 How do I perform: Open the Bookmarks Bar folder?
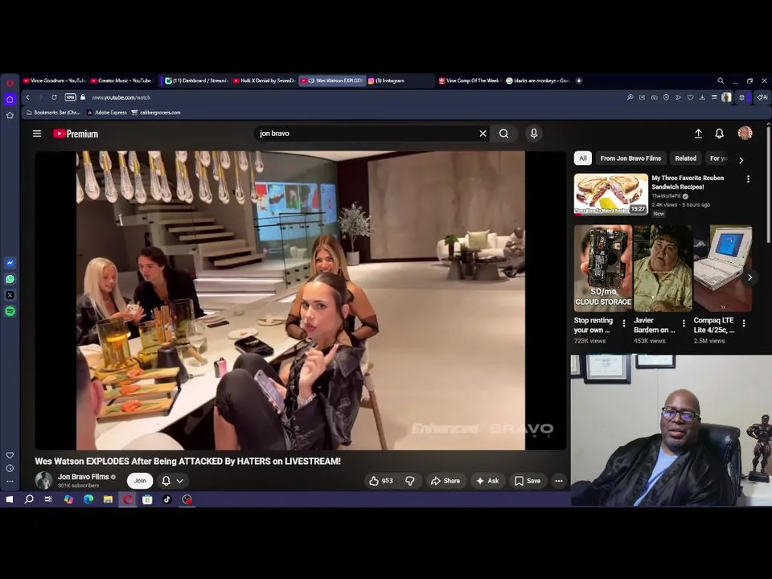(53, 113)
